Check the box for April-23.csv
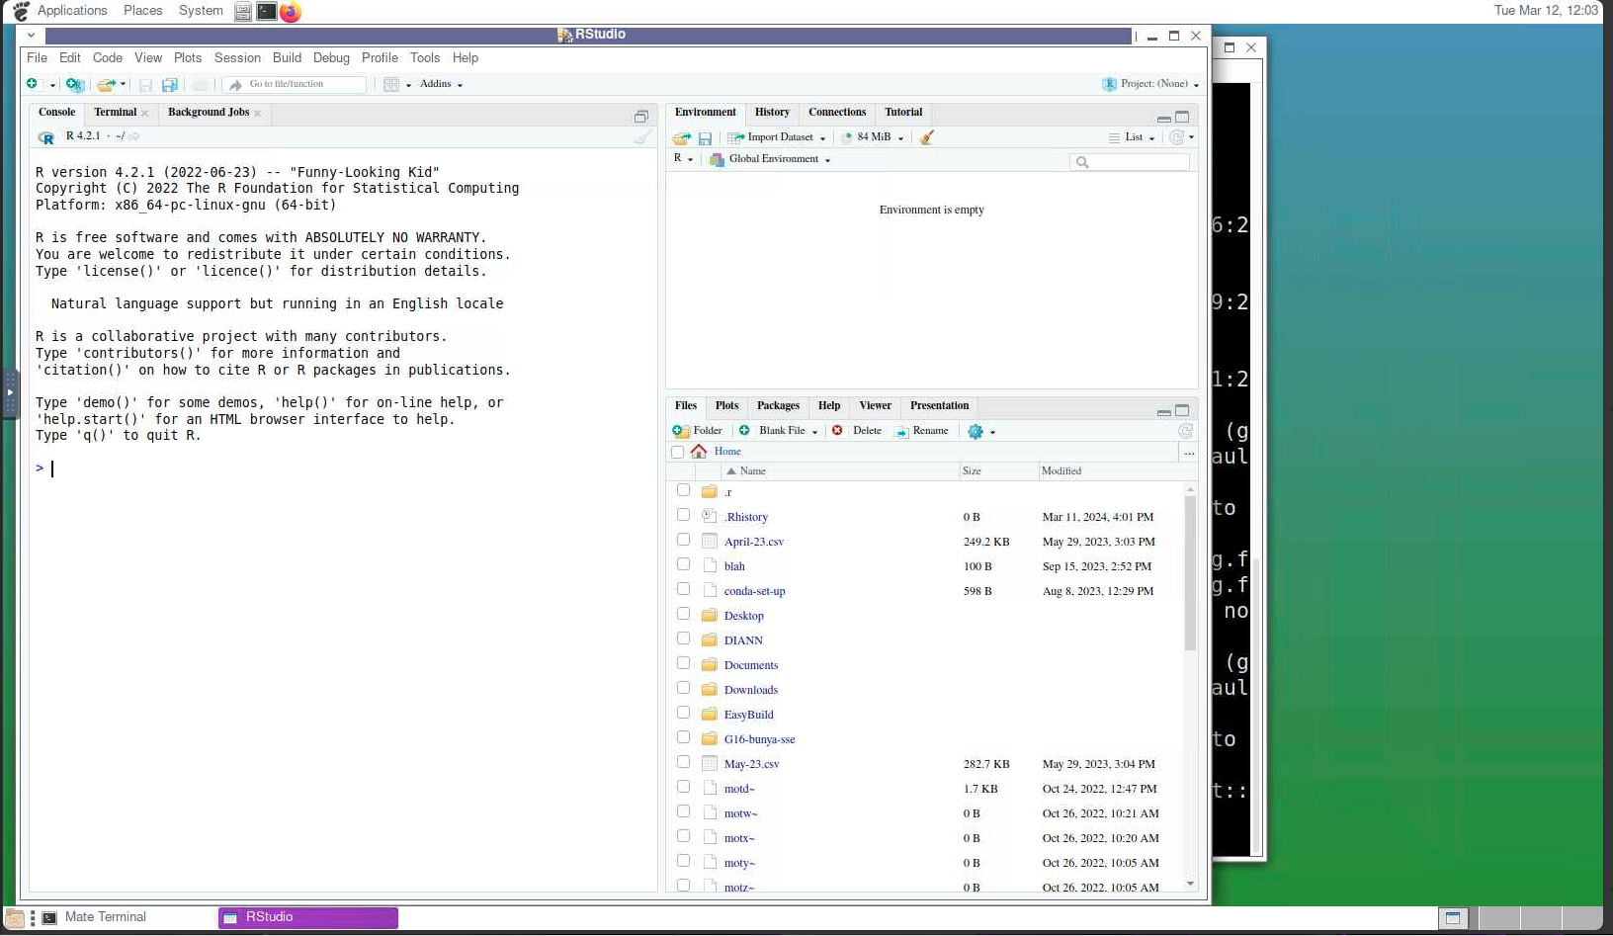1613x936 pixels. (683, 540)
